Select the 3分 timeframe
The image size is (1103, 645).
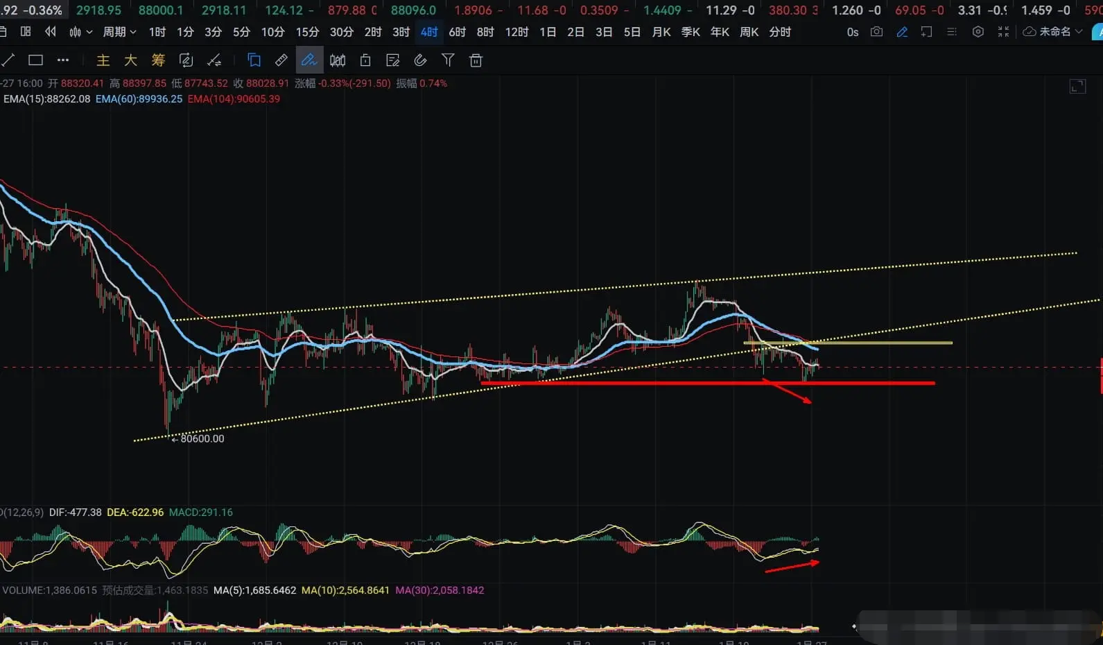pyautogui.click(x=213, y=32)
